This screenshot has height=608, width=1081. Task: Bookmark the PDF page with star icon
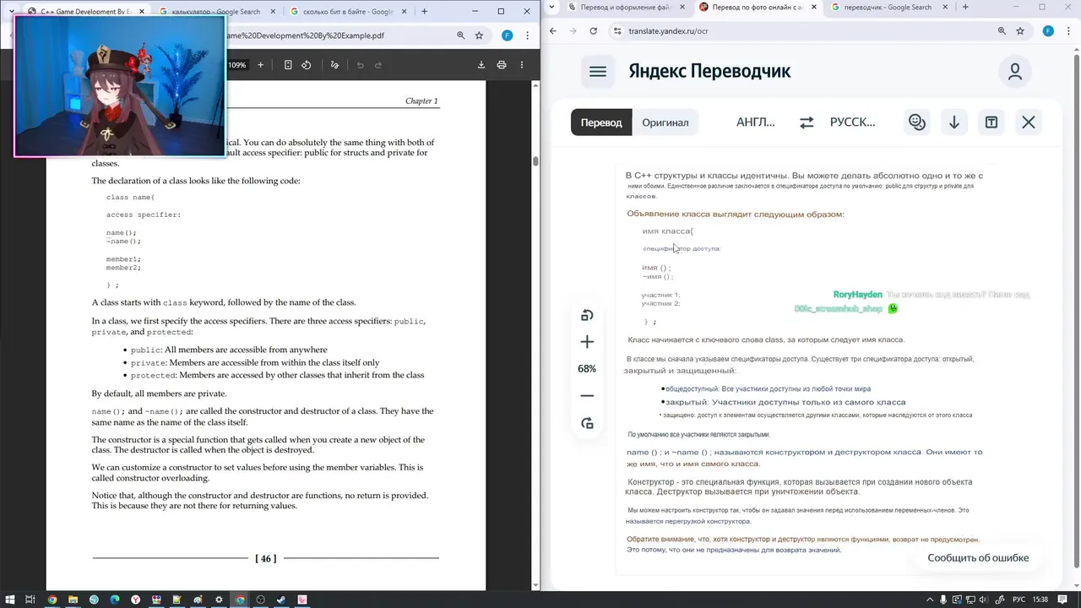pyautogui.click(x=479, y=36)
